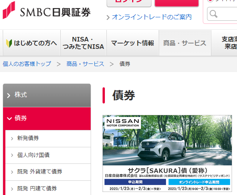The width and height of the screenshot is (237, 195).
Task: Open 支店 来店 navigation tab
Action: (224, 43)
